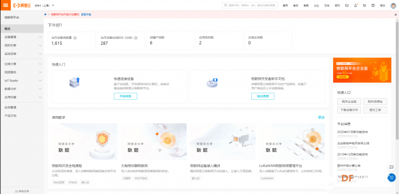Open 企业 in the top navigation
This screenshot has width=399, height=194.
(x=317, y=5)
